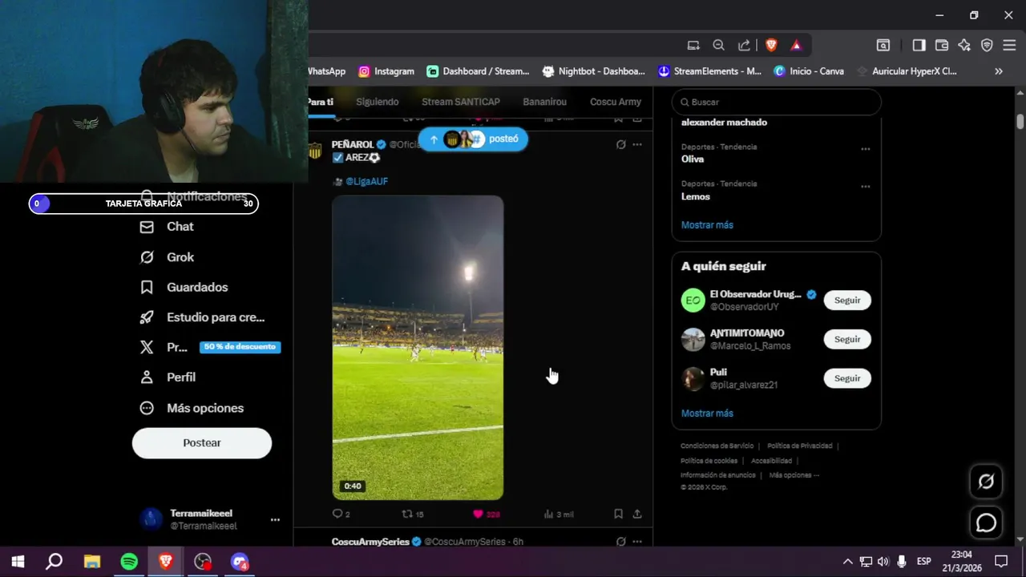Toggle the Brave sidebar panel icon
Image resolution: width=1026 pixels, height=577 pixels.
click(919, 46)
